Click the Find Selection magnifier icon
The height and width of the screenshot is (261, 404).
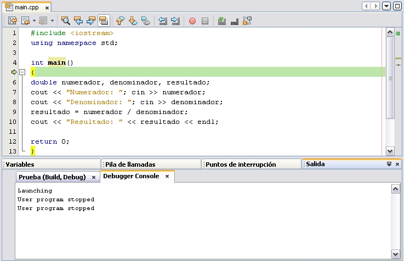66,21
